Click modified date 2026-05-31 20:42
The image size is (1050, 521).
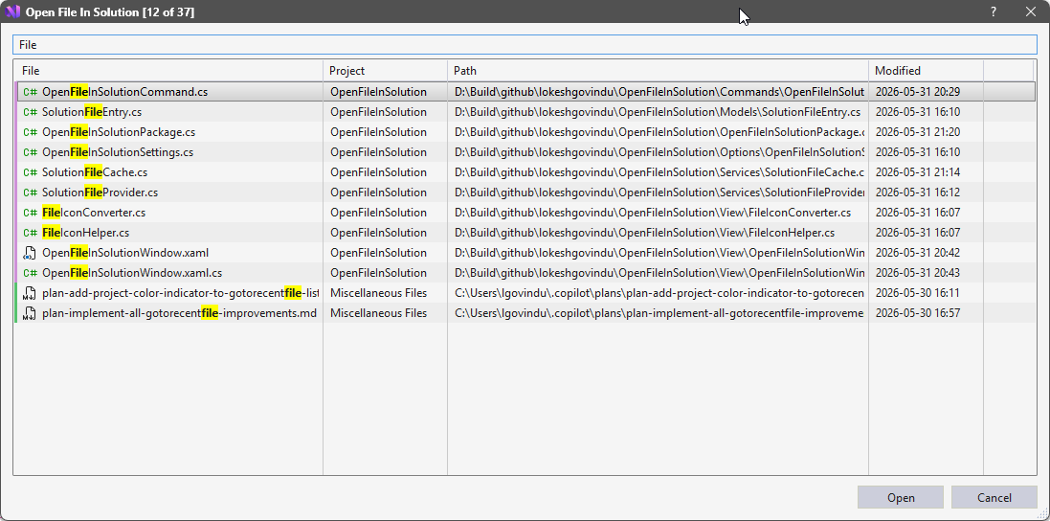coord(917,253)
